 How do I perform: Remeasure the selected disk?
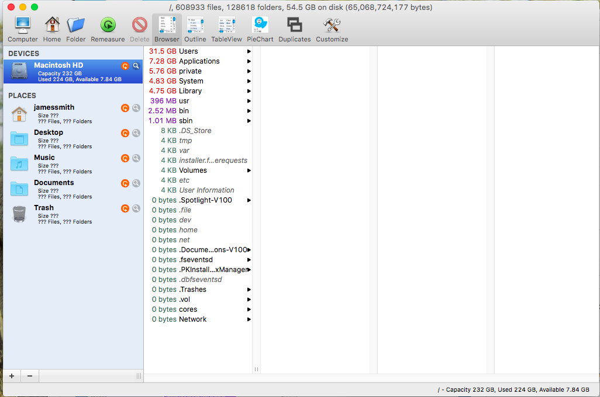click(x=108, y=29)
